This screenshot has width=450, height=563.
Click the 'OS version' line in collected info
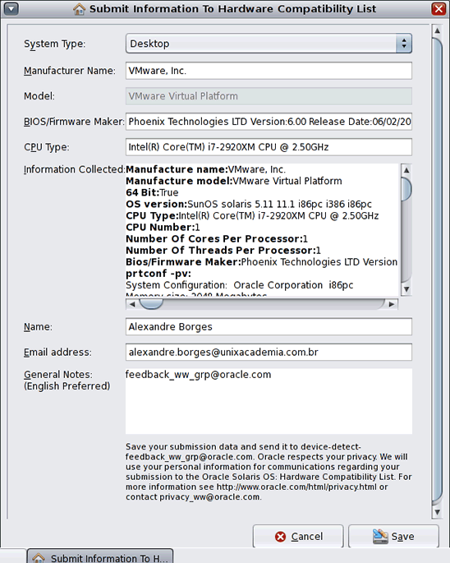click(x=249, y=204)
